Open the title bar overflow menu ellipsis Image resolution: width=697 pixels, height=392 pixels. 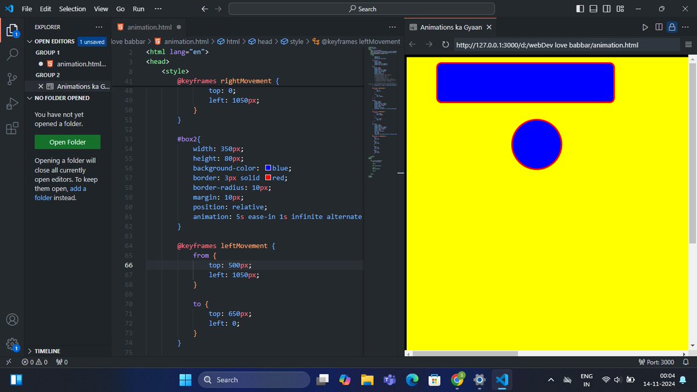click(158, 9)
